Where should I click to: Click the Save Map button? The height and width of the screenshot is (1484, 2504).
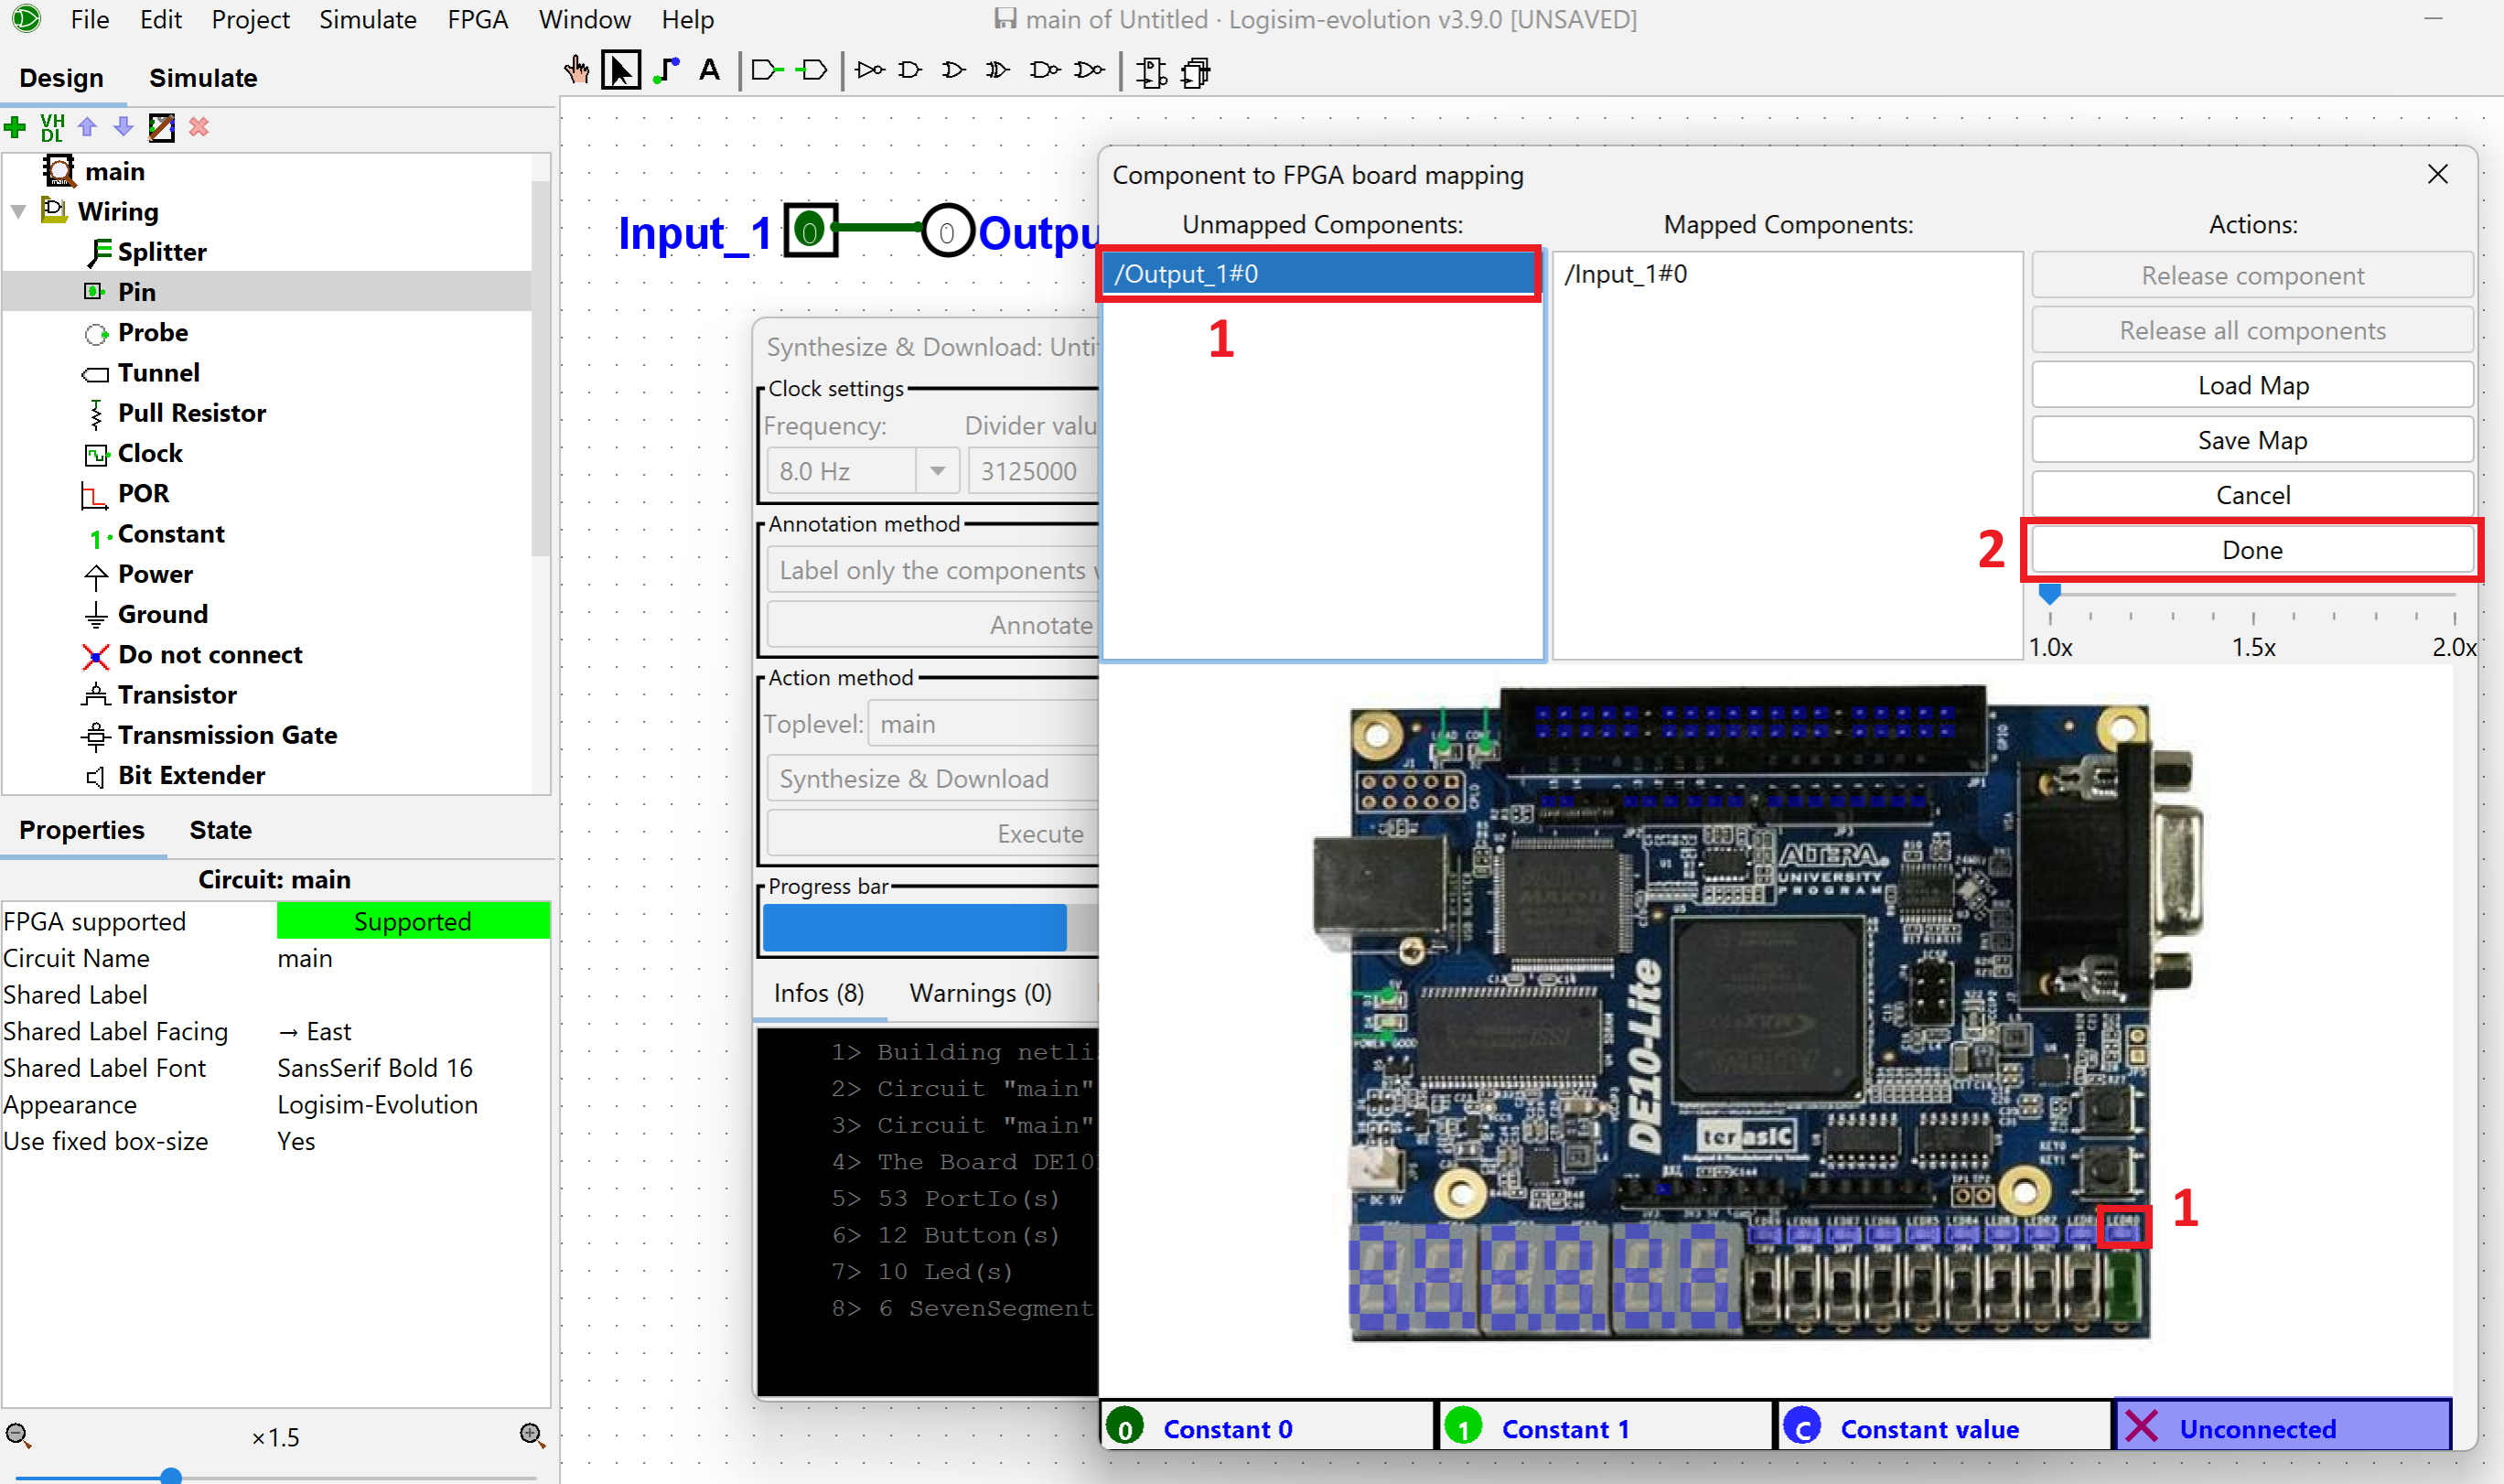pyautogui.click(x=2251, y=440)
